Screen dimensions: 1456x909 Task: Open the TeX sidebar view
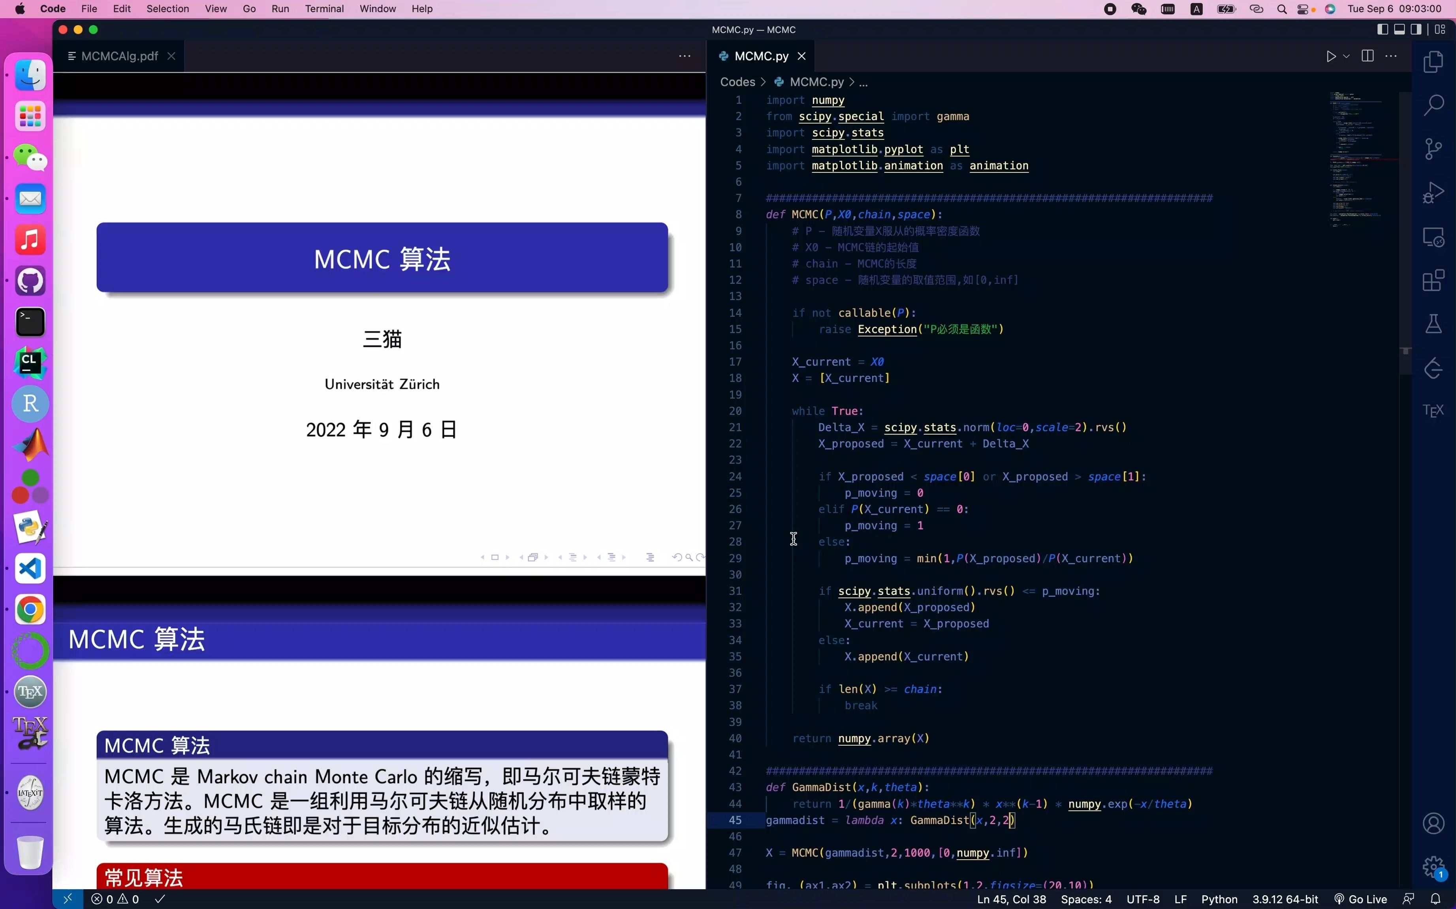coord(1433,410)
